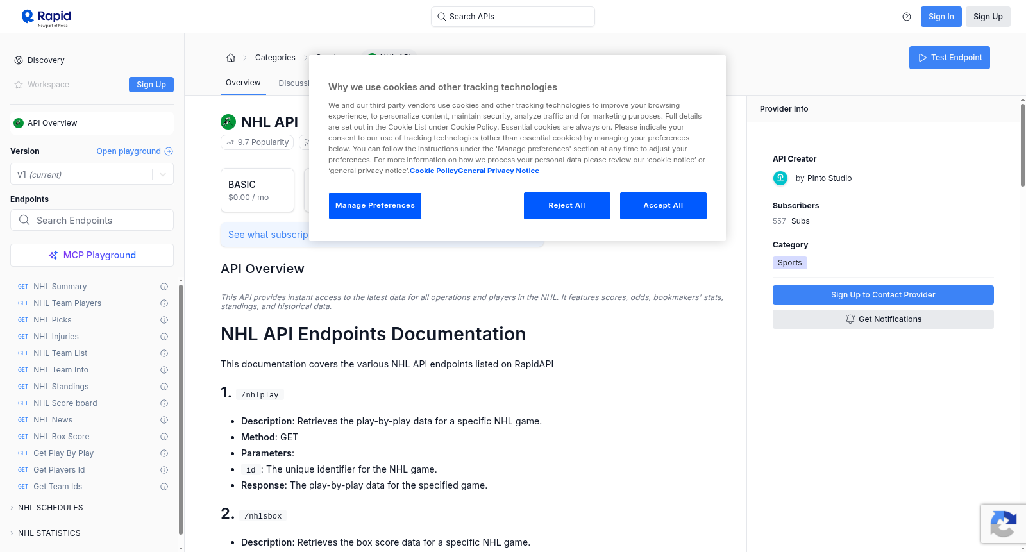Focus the Search APIs field
1026x552 pixels.
click(x=513, y=17)
